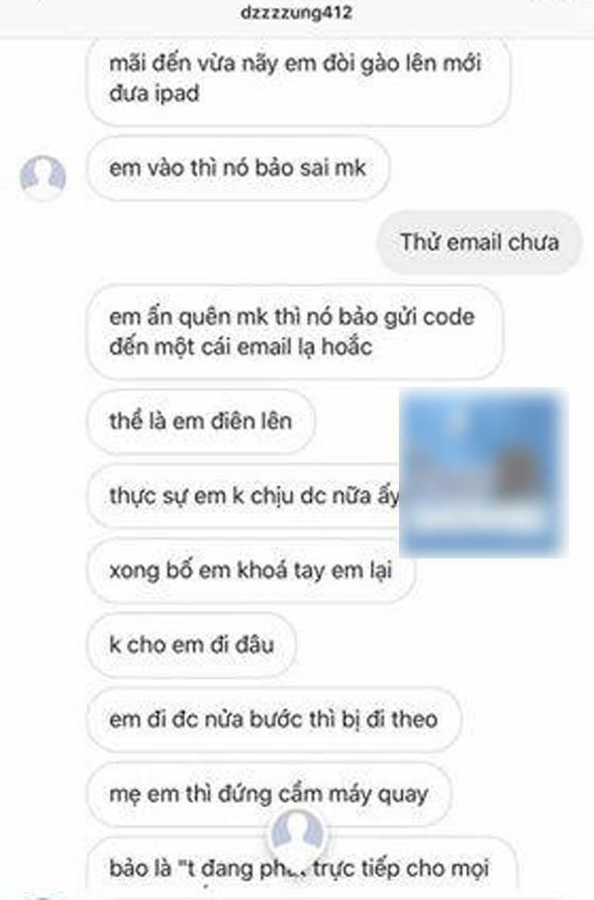Tap the avatar overlapping the bottom messages
This screenshot has height=900, width=594.
click(297, 834)
